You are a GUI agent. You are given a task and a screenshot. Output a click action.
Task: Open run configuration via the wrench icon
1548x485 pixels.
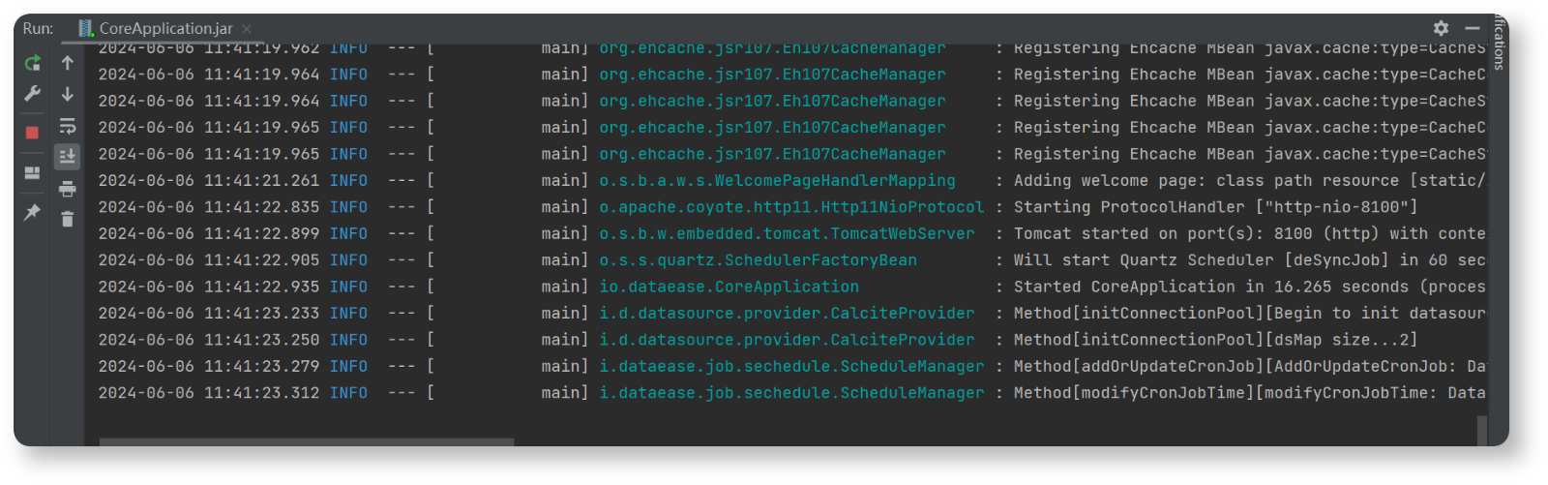(x=32, y=94)
